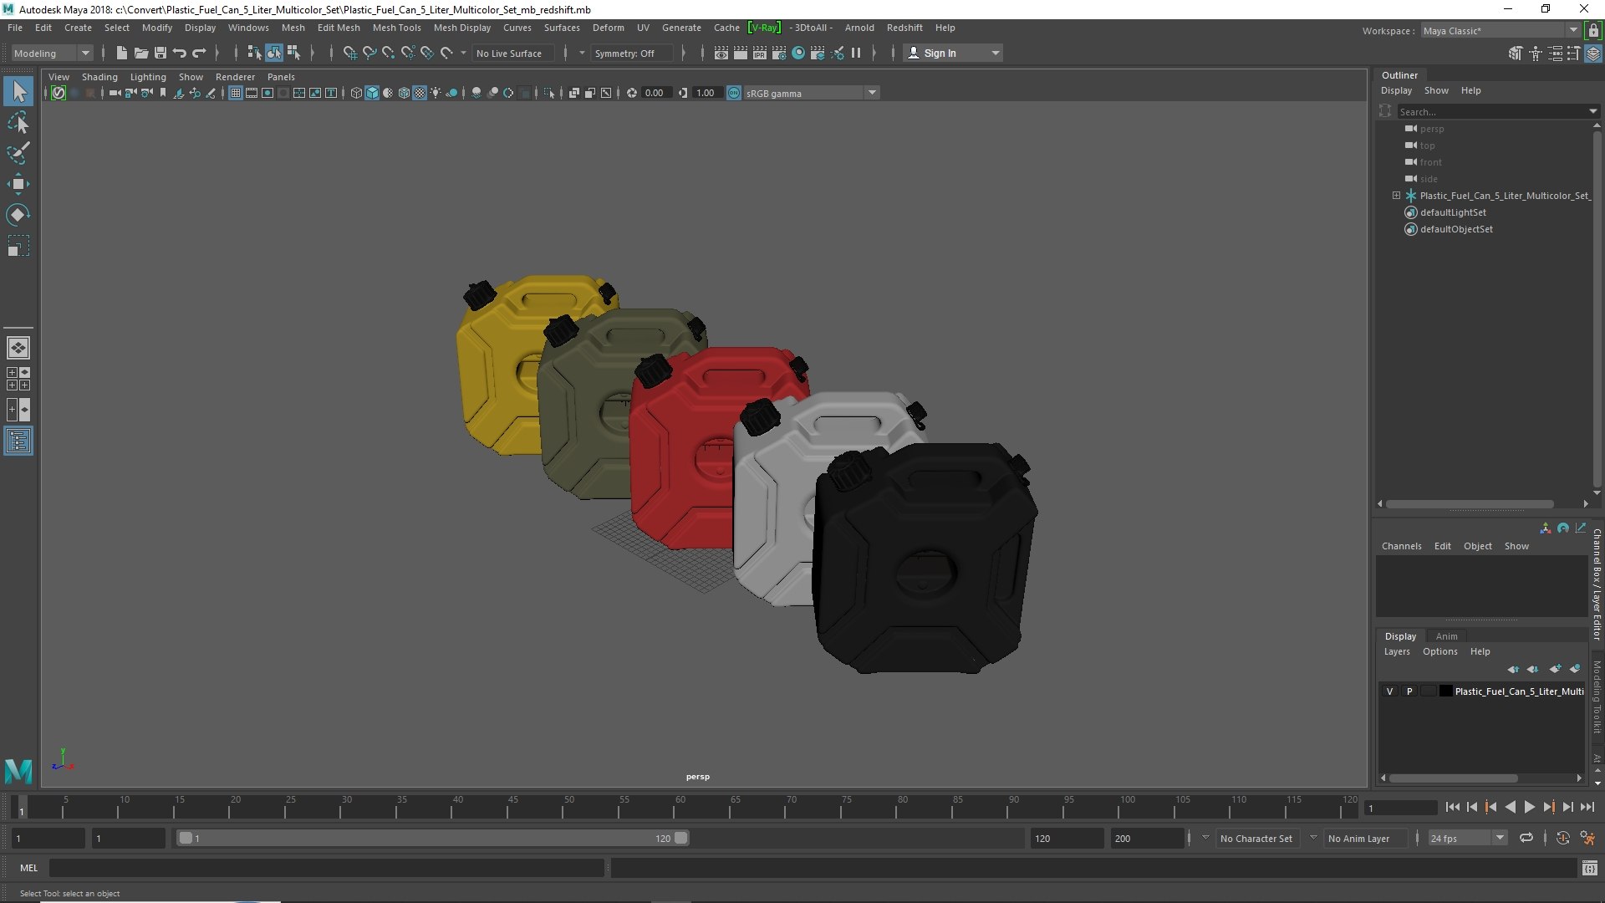Click the Maya logo home icon
The height and width of the screenshot is (903, 1605).
pyautogui.click(x=18, y=770)
